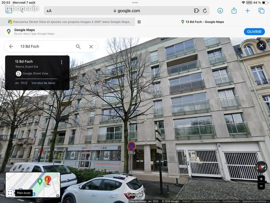Open Safari text size AA menu
The width and height of the screenshot is (270, 203).
49,11
